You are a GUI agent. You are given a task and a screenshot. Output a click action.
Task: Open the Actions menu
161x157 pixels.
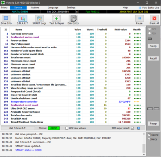tap(35, 8)
